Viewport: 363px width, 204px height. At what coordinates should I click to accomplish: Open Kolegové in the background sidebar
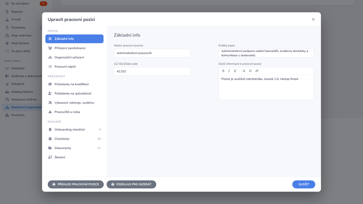point(18,84)
